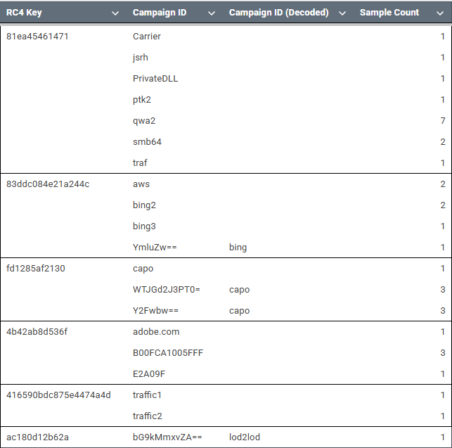Image resolution: width=452 pixels, height=448 pixels.
Task: Select the adobe.com campaign ID
Action: pos(156,332)
